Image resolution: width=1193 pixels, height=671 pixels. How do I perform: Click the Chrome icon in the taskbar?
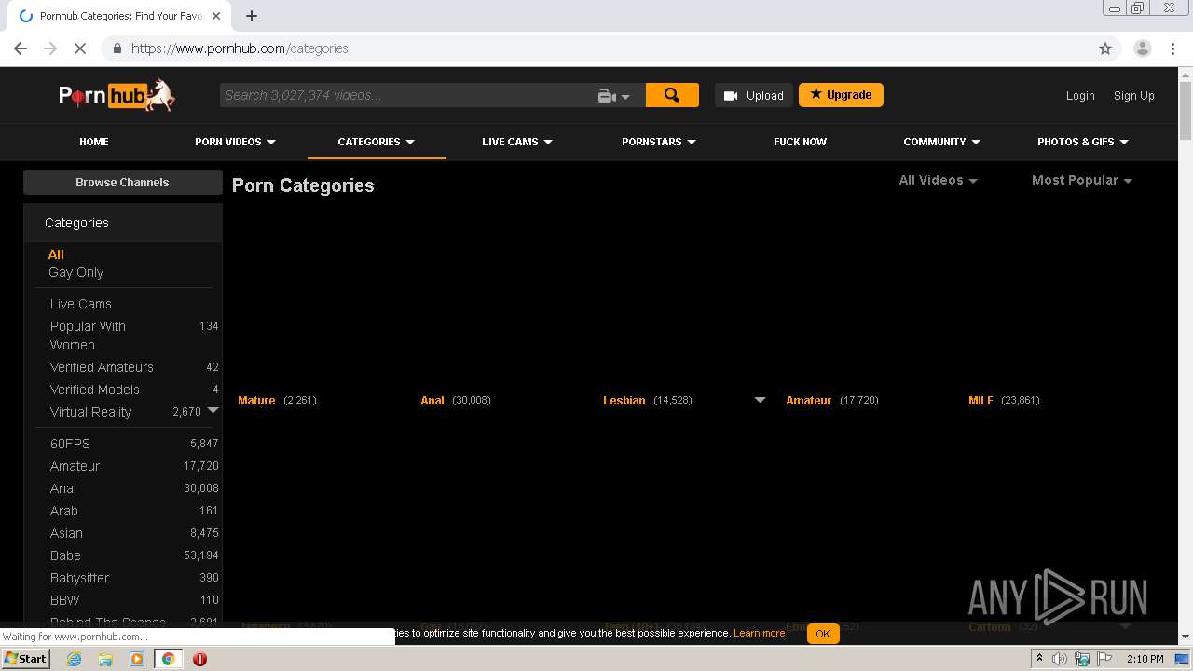point(168,659)
